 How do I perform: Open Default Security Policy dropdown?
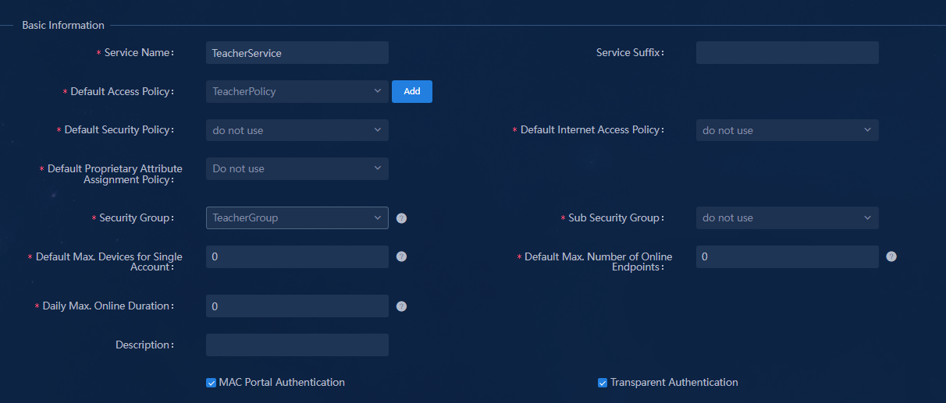pyautogui.click(x=297, y=130)
